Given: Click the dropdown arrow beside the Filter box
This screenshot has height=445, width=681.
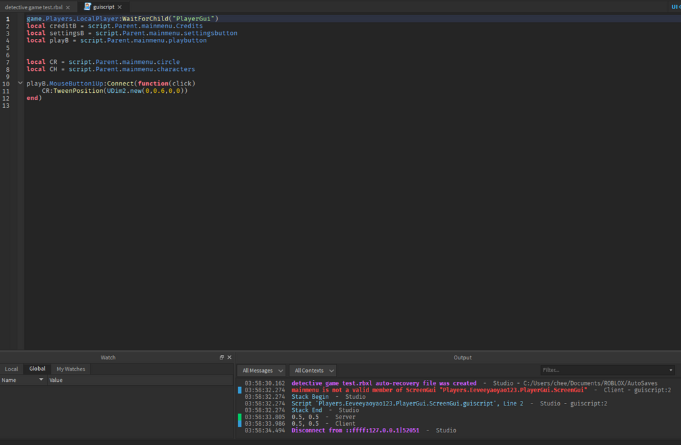Looking at the screenshot, I should click(x=670, y=370).
